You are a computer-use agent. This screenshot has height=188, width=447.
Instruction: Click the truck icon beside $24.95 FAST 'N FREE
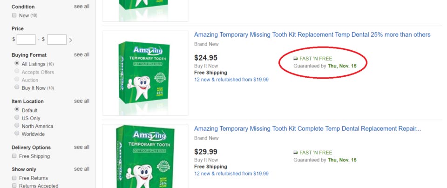[296, 59]
